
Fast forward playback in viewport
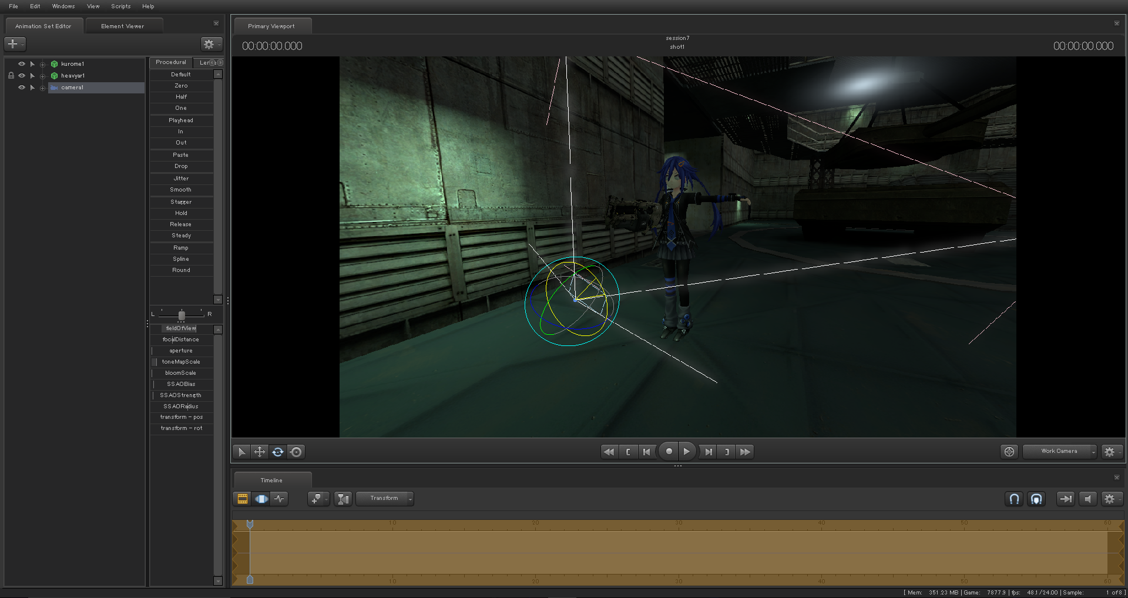[x=746, y=452]
